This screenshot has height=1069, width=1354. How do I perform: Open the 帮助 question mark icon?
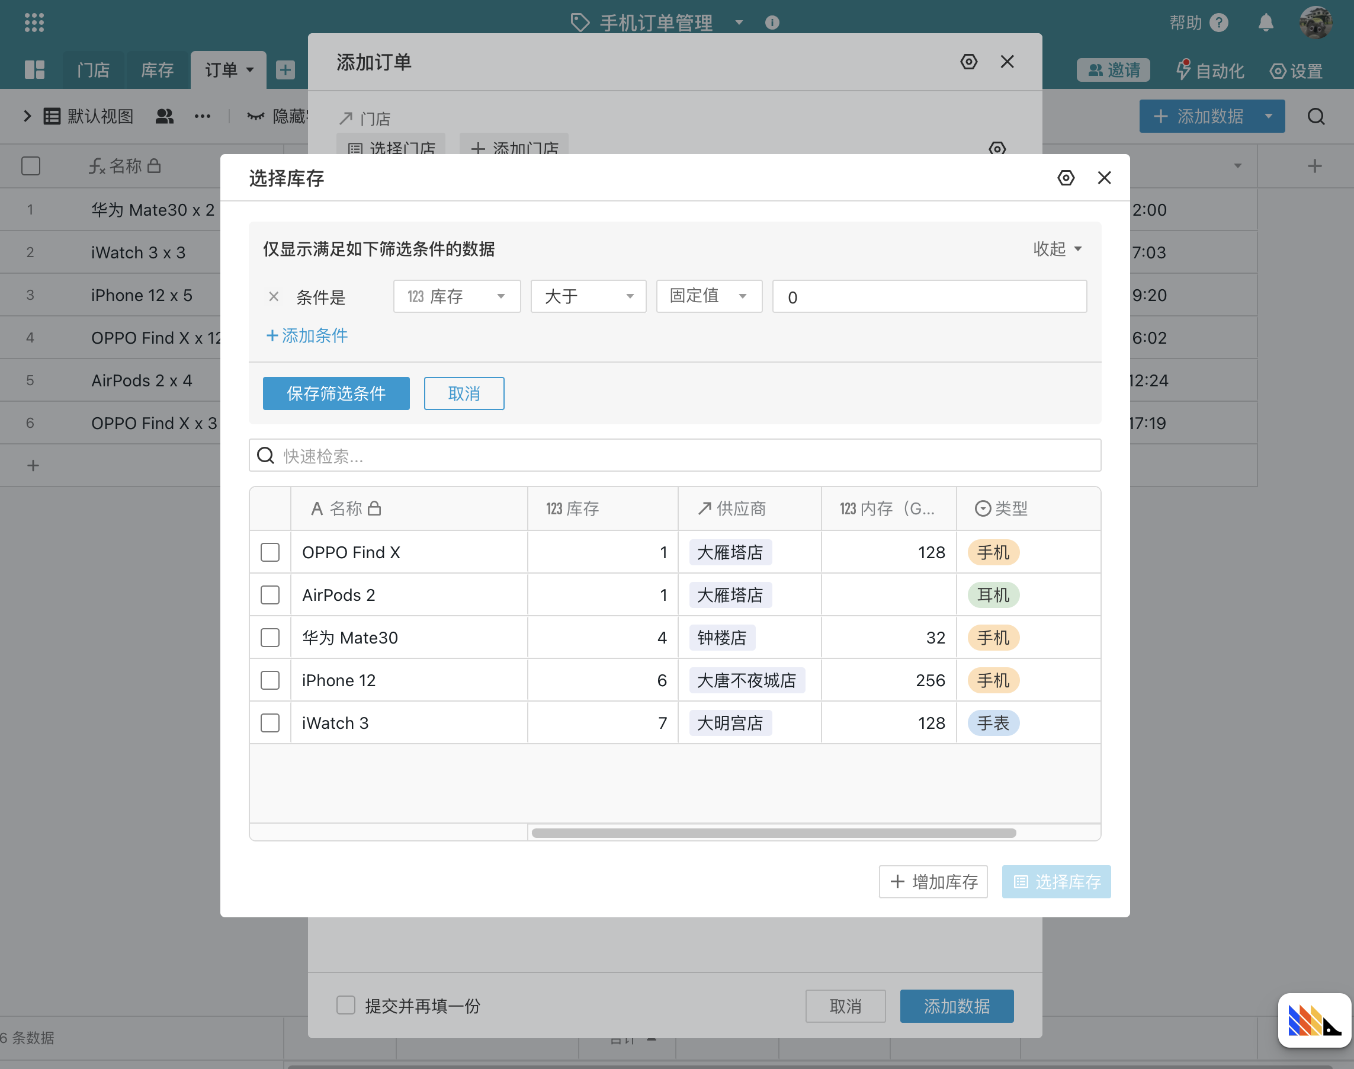1219,23
